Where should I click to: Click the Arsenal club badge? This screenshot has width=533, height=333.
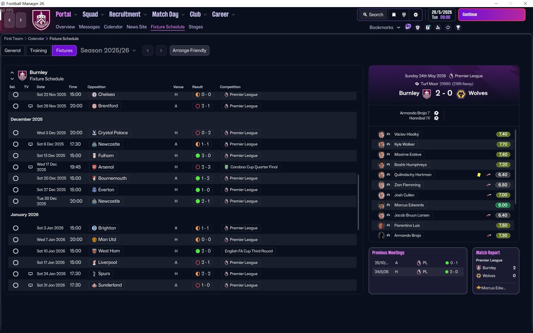click(x=94, y=167)
